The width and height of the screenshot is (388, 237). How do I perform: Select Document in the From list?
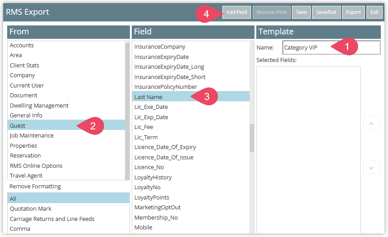pos(67,96)
